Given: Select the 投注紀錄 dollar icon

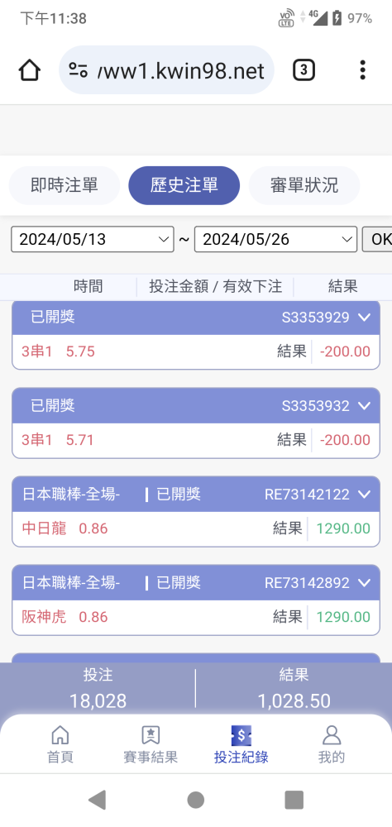Looking at the screenshot, I should 241,734.
